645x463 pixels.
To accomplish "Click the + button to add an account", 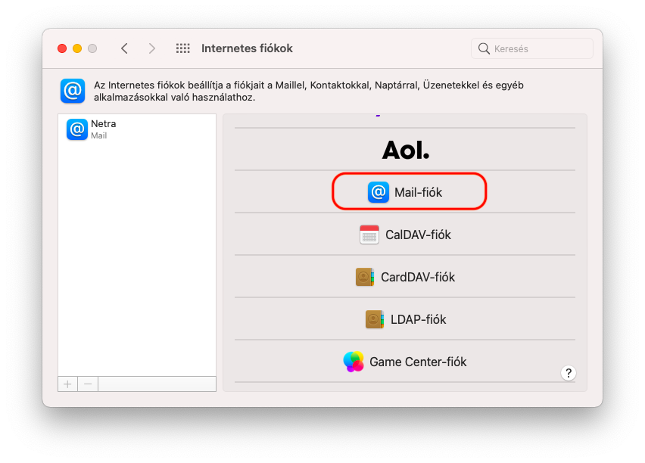I will [67, 384].
